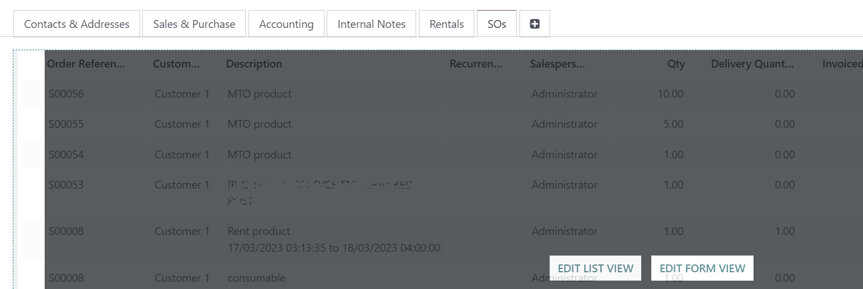
Task: Click the Delivery Quantity column header
Action: tap(752, 64)
